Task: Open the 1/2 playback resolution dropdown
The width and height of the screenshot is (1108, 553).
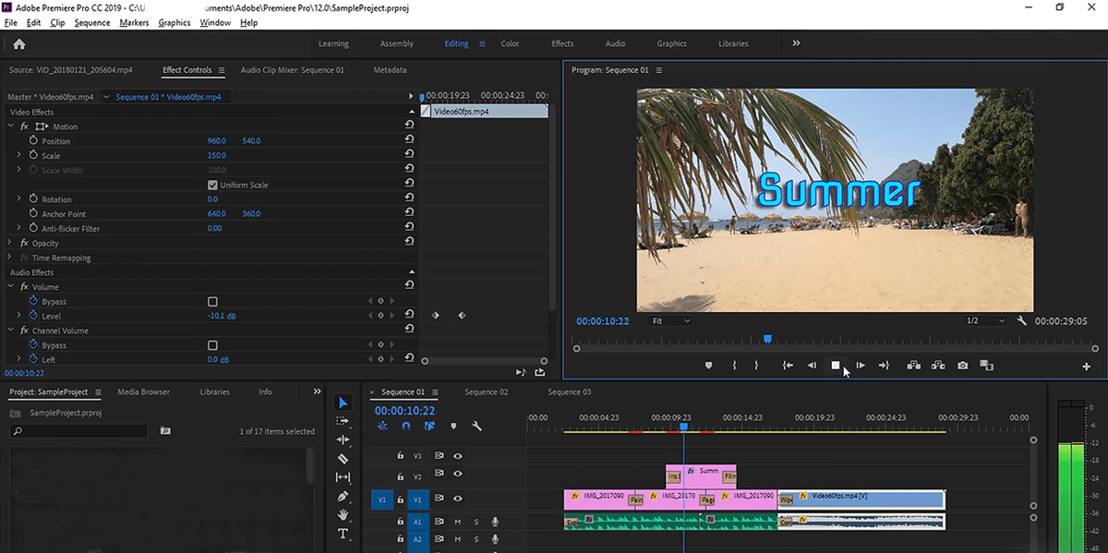Action: click(x=984, y=320)
